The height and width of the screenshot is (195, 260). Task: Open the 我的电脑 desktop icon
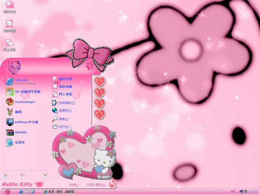pos(9,26)
